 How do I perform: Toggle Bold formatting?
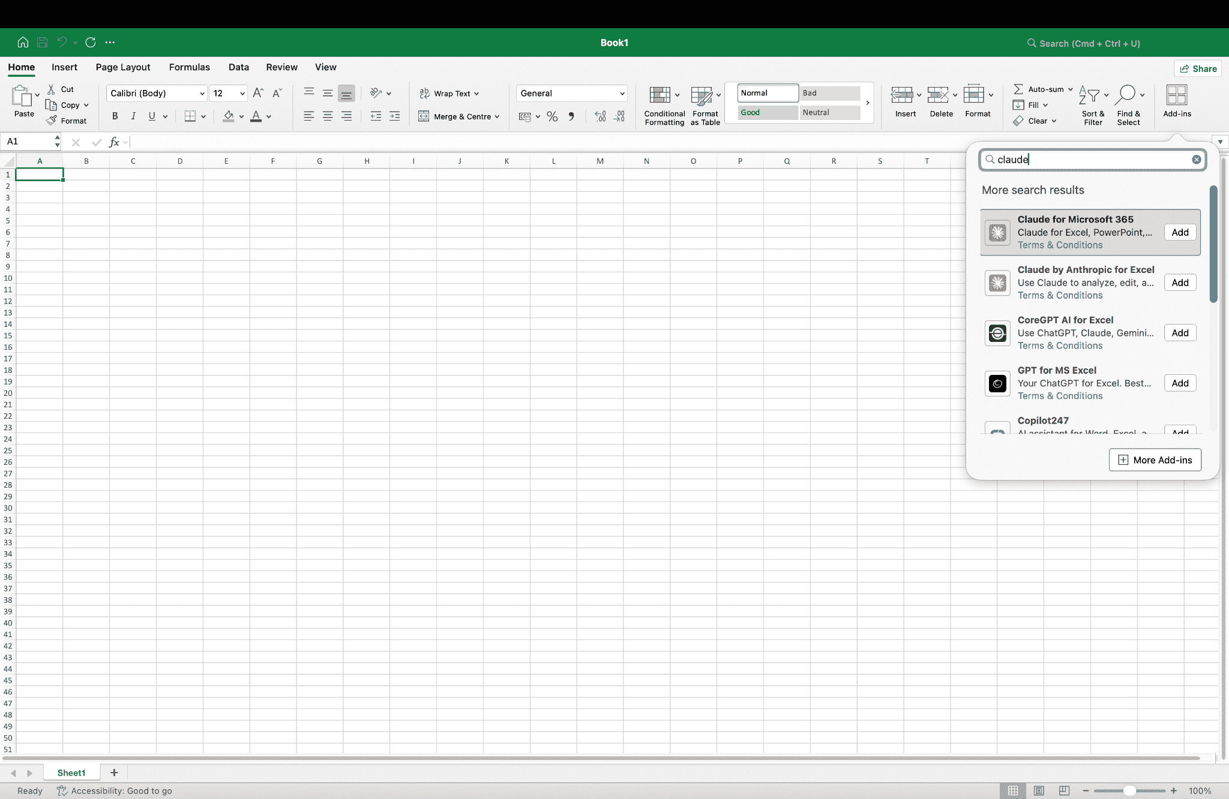(x=115, y=116)
